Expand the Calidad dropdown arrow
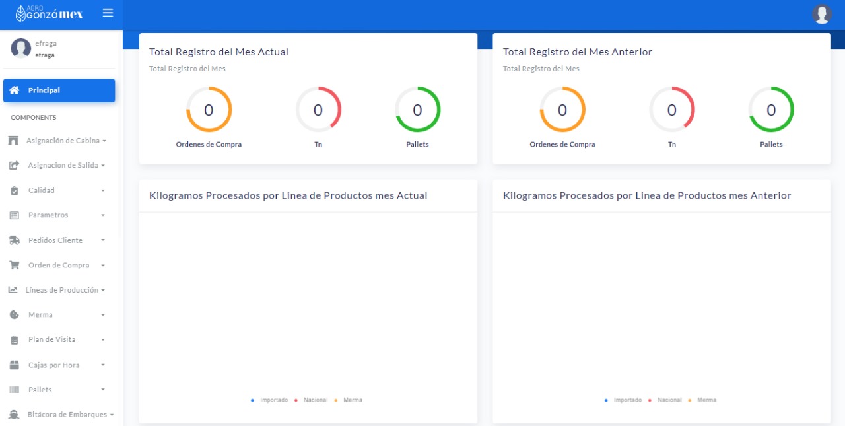The image size is (845, 426). coord(103,191)
